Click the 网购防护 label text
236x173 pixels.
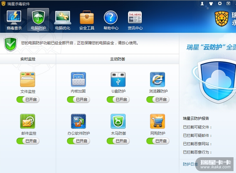pyautogui.click(x=158, y=133)
